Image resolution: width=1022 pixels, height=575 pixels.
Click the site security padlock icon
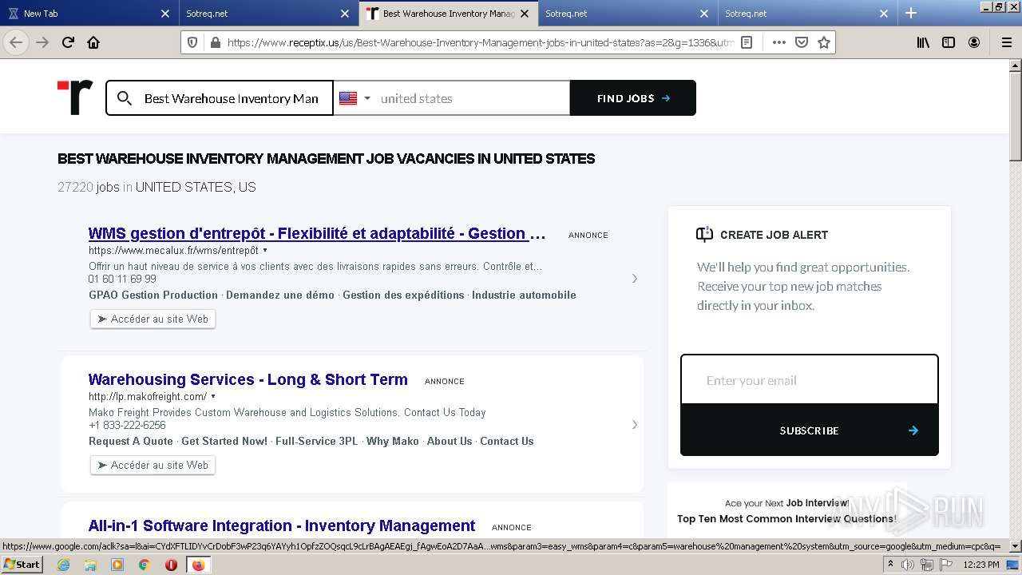215,42
